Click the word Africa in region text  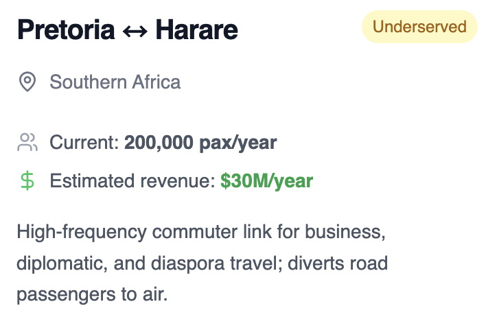tap(157, 82)
